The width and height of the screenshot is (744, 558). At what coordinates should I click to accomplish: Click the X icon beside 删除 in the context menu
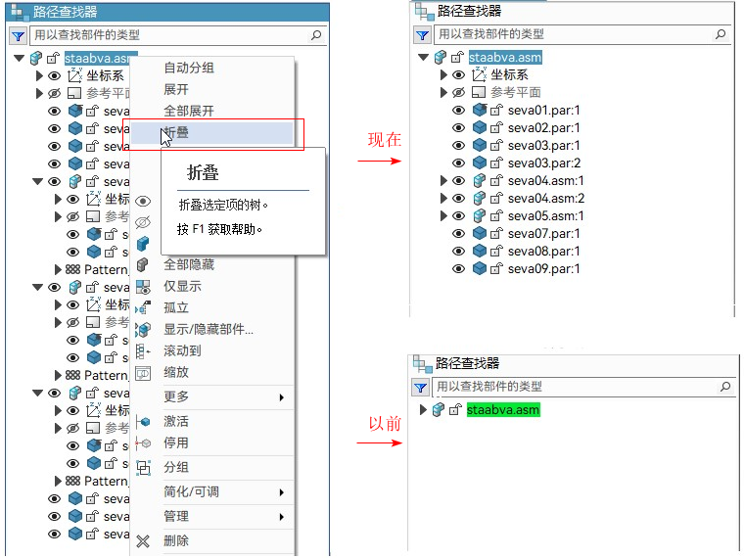coord(143,540)
